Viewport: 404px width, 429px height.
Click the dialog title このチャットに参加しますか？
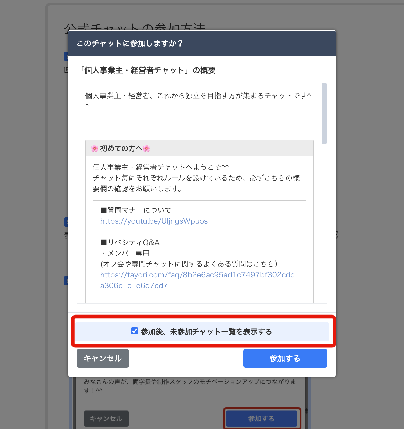tap(130, 43)
